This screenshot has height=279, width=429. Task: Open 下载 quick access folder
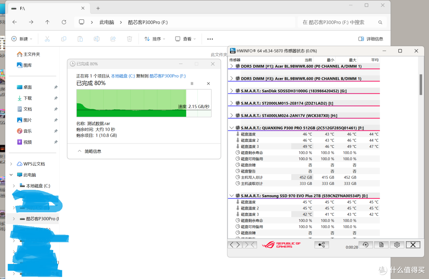tap(24, 98)
